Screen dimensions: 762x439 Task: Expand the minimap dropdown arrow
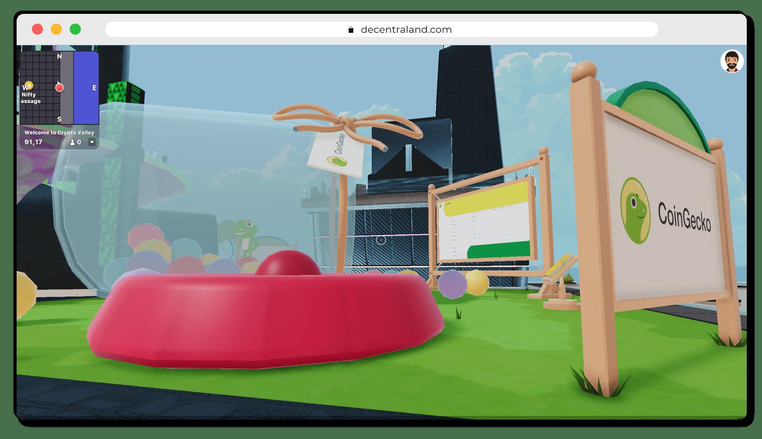[92, 142]
